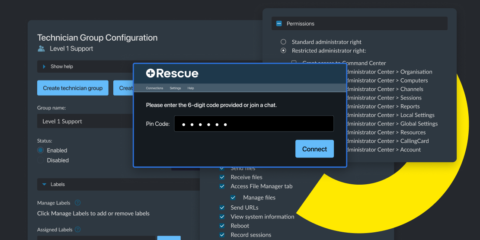Click the Level 1 Support group icon

[x=41, y=49]
